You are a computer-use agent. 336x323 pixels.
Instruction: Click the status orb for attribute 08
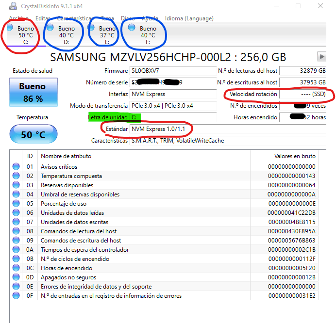[x=16, y=231]
